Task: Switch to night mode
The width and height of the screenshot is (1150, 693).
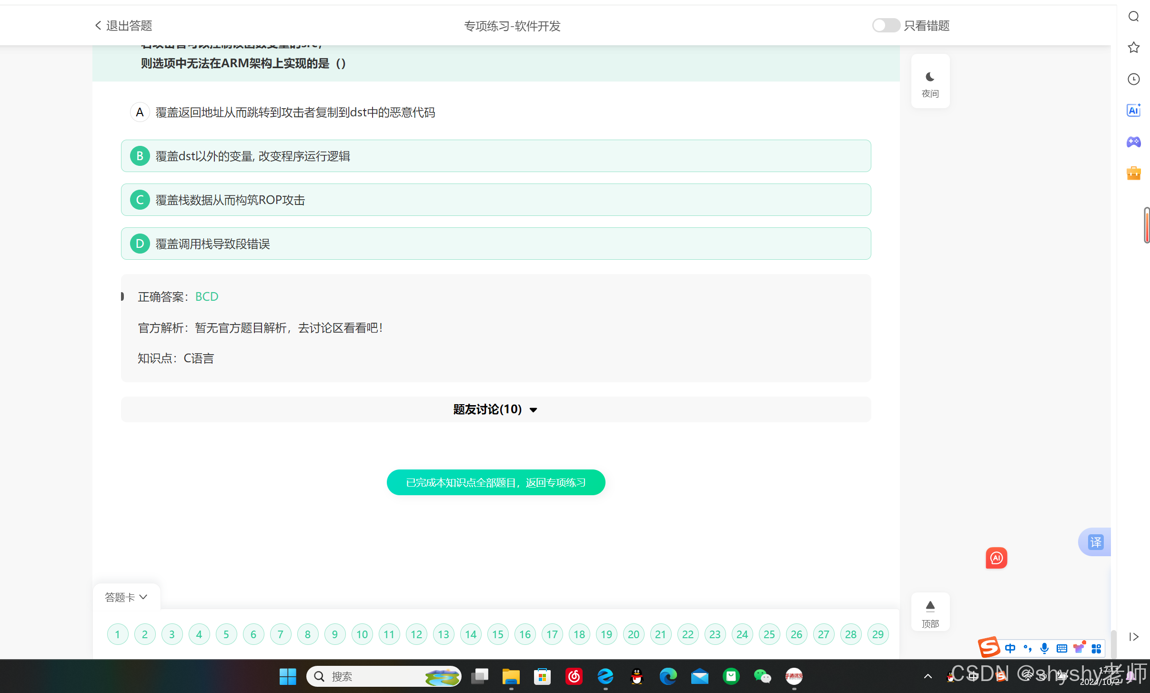Action: 930,82
